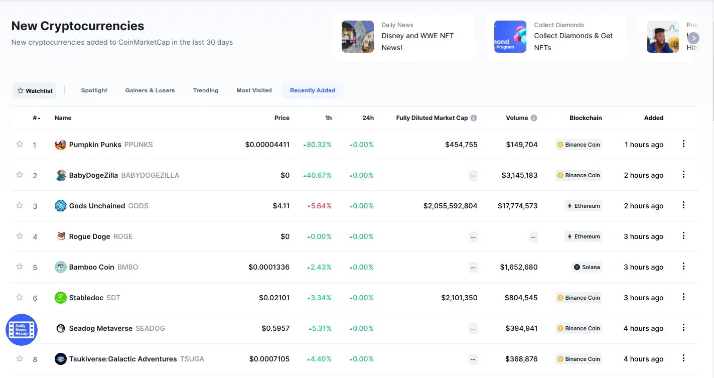Click the 80.32% 1h change value
The height and width of the screenshot is (378, 714).
318,145
